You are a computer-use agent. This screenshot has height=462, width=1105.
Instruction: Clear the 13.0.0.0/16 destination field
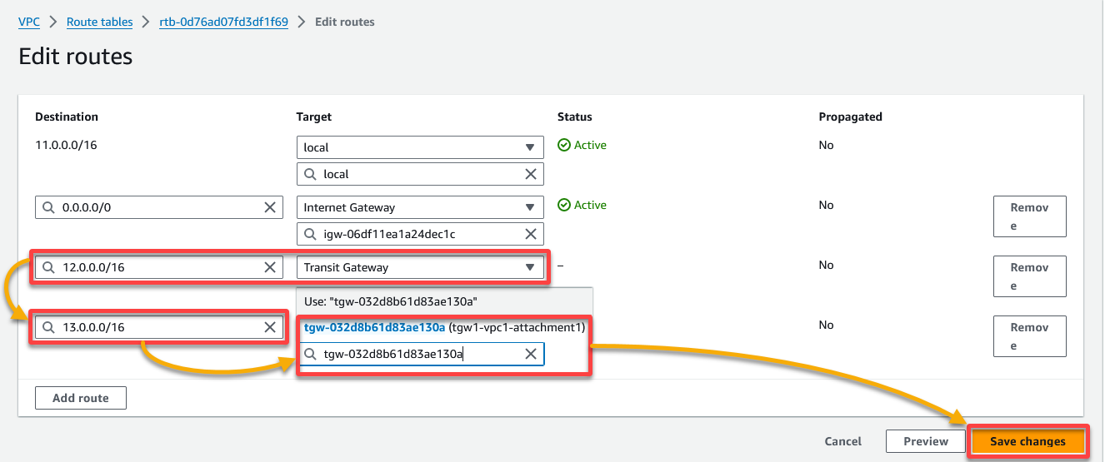(270, 327)
